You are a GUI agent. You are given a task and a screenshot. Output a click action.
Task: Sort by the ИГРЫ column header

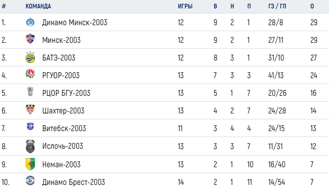click(185, 6)
